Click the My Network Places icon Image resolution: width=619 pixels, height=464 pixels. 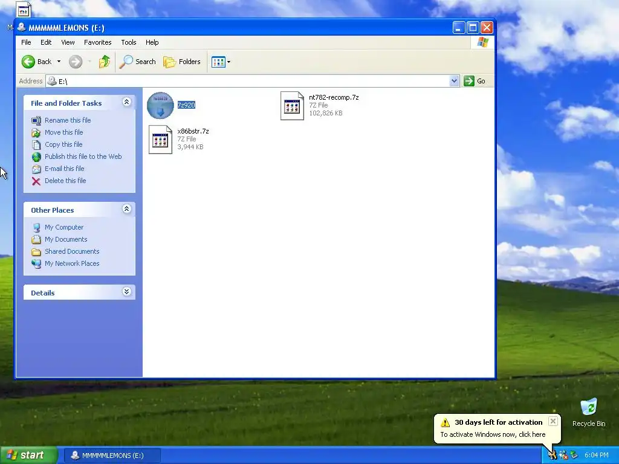pos(36,263)
